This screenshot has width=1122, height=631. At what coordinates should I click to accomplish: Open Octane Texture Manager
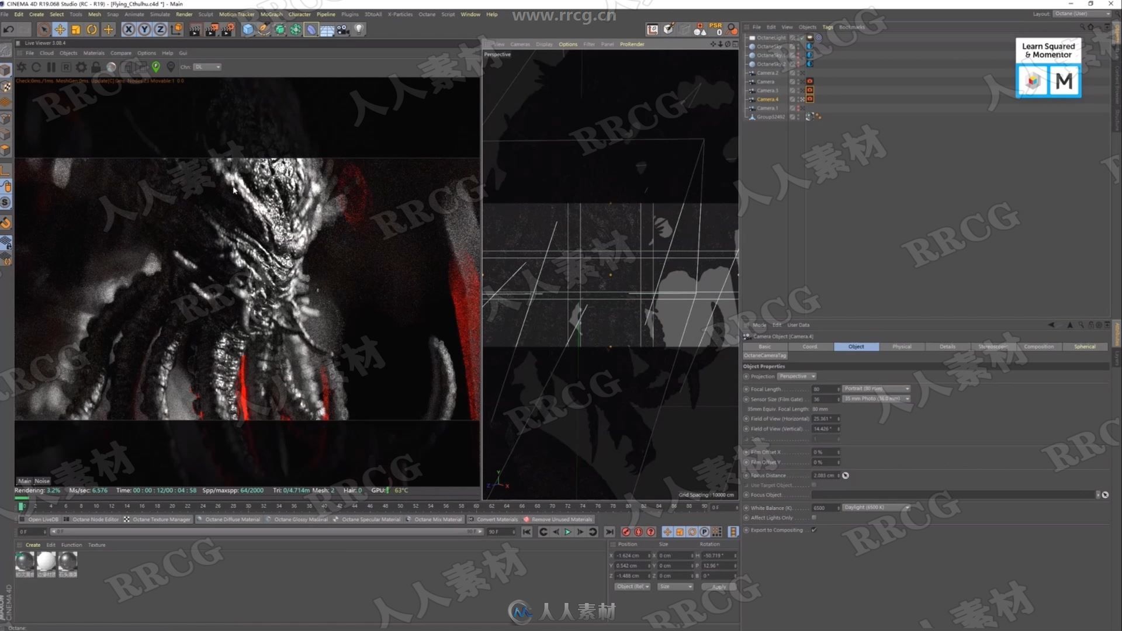coord(157,519)
